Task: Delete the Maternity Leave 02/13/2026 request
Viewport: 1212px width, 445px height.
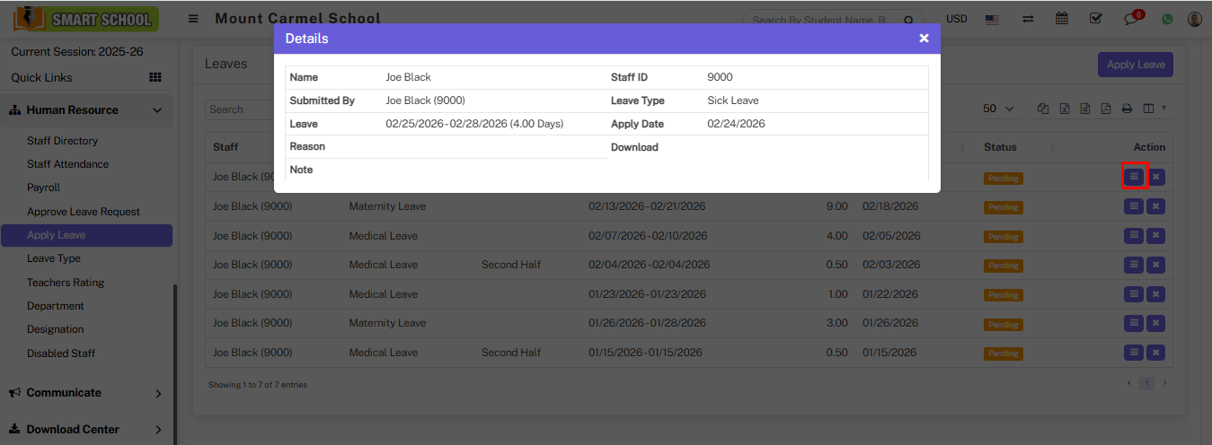Action: pyautogui.click(x=1155, y=206)
